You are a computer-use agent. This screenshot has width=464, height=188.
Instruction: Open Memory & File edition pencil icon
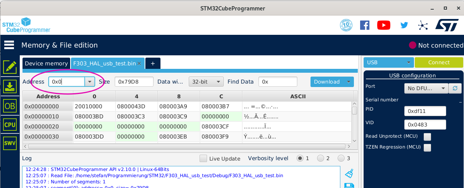[9, 67]
